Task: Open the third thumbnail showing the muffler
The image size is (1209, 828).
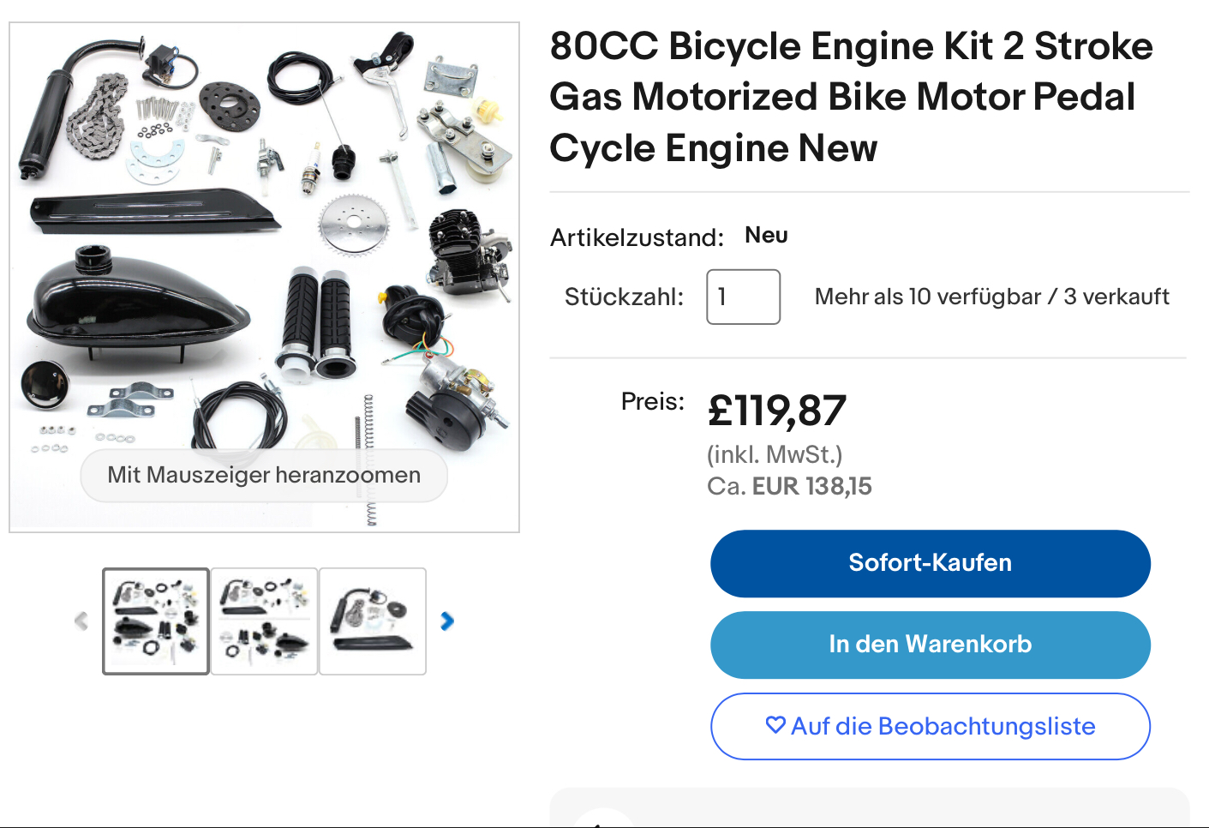Action: [x=373, y=621]
